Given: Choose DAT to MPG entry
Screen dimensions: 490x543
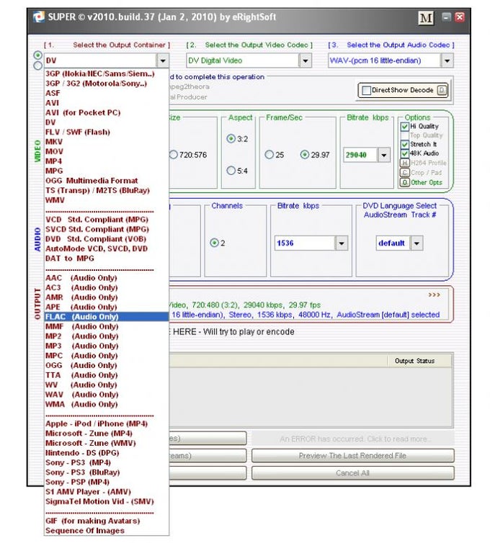Looking at the screenshot, I should [107, 259].
